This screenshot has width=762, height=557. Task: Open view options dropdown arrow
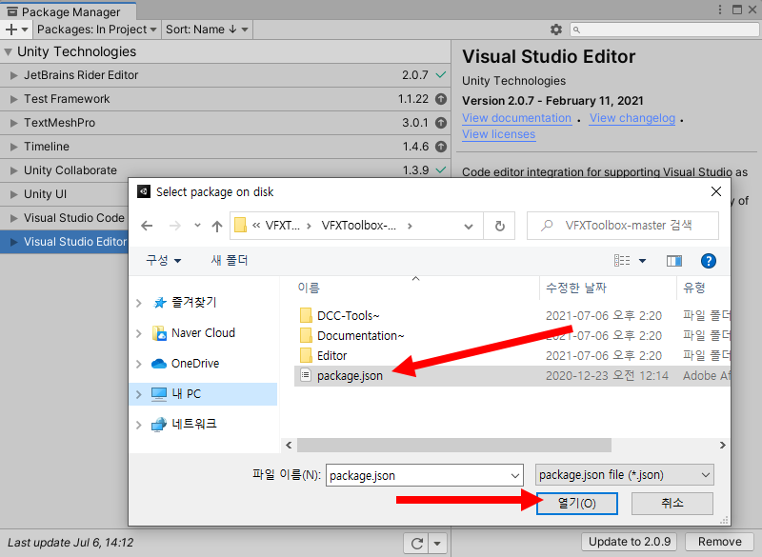[x=642, y=261]
